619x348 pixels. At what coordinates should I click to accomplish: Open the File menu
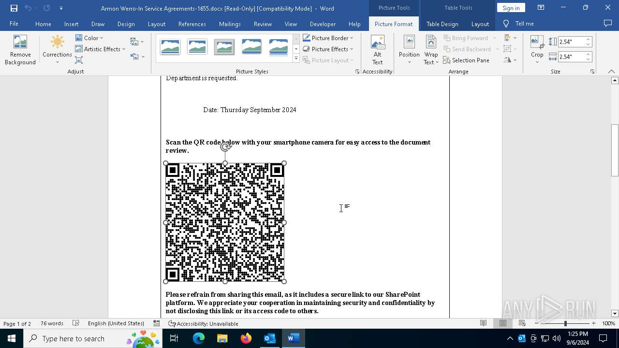[x=14, y=24]
